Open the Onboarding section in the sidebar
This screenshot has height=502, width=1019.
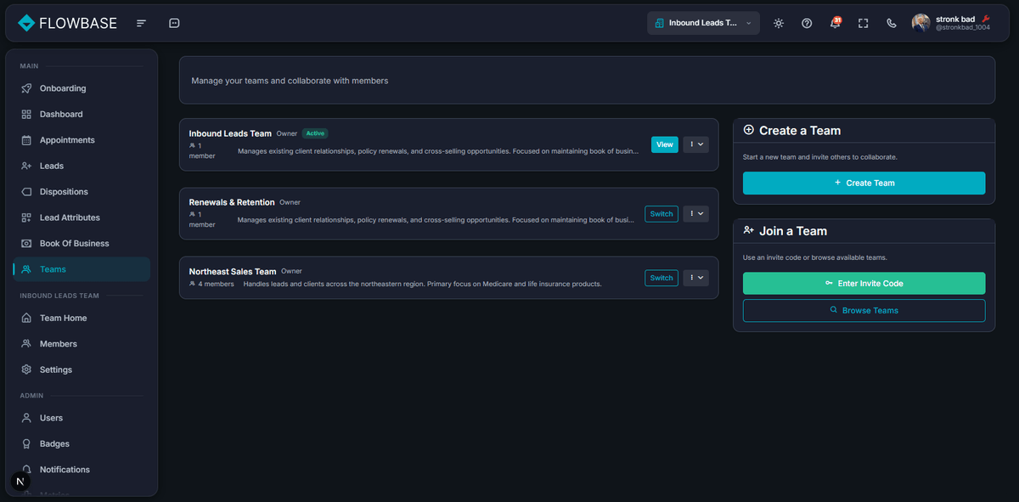click(x=62, y=88)
